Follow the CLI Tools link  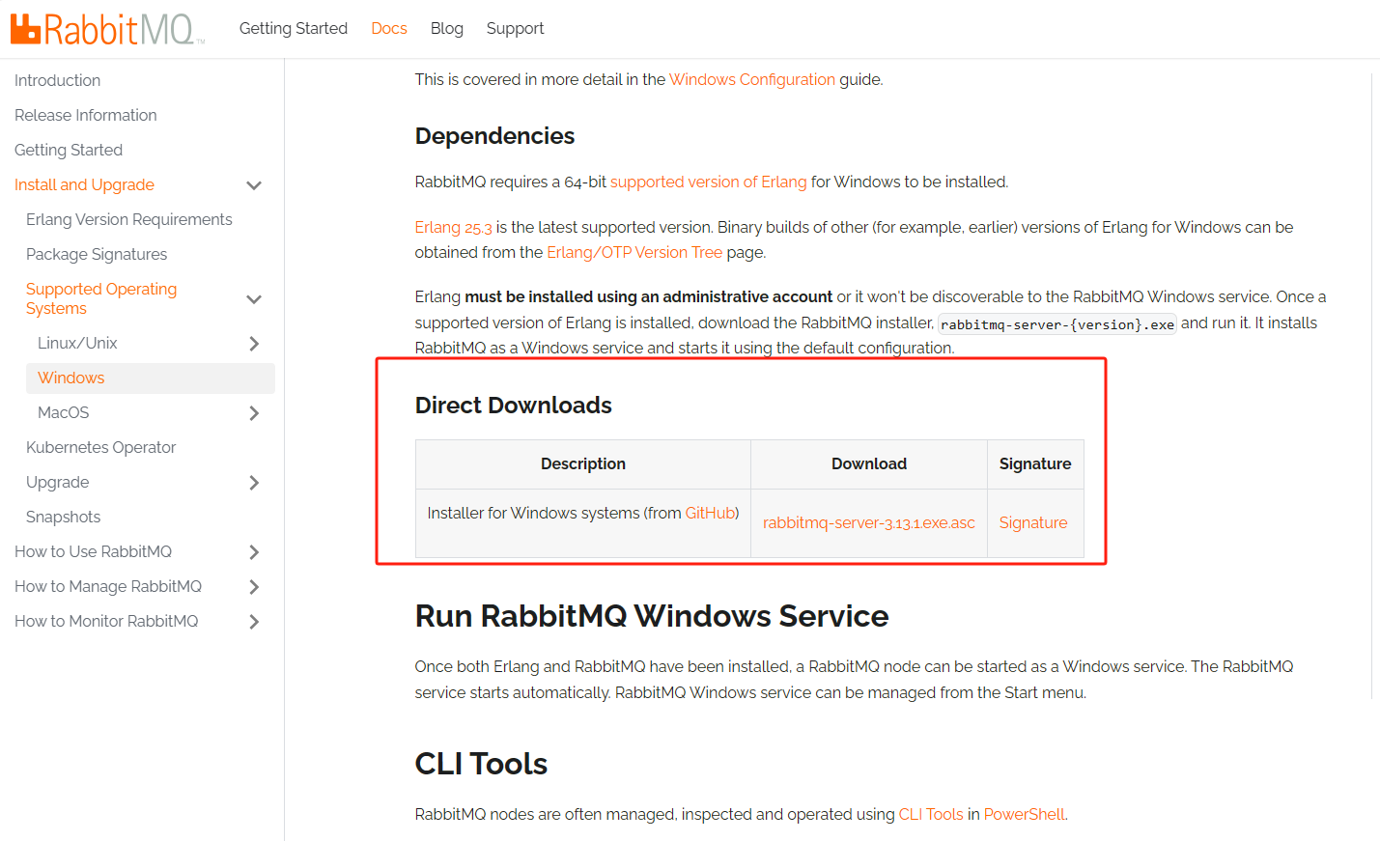931,814
